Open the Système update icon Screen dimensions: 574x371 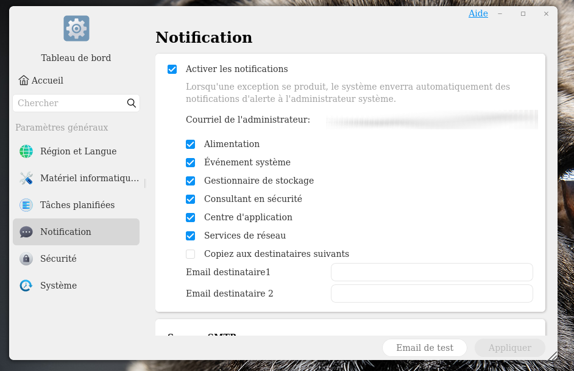(26, 286)
